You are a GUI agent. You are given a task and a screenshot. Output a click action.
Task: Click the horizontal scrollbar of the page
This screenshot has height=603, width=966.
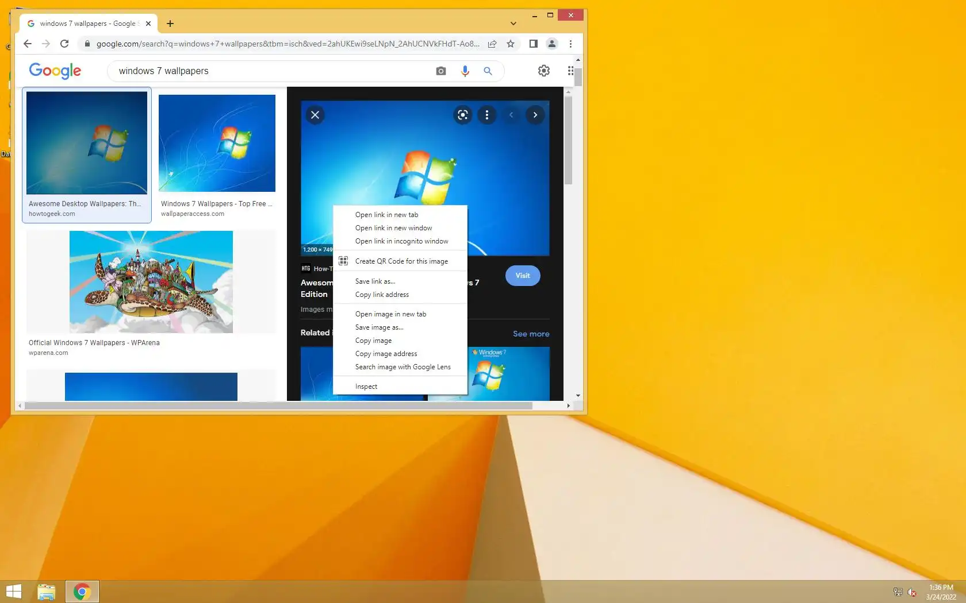(278, 405)
